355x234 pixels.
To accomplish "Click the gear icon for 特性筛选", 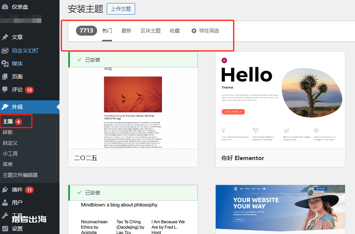I will pos(194,31).
